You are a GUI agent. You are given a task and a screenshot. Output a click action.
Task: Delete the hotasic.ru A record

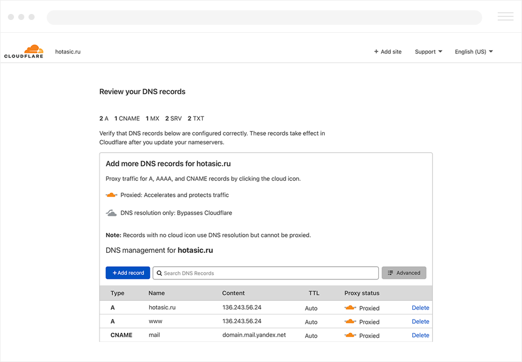421,308
